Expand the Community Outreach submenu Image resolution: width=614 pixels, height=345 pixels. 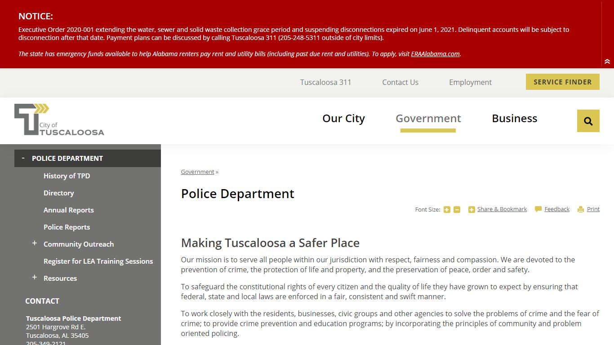(34, 243)
